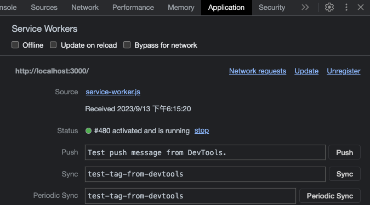370x205 pixels.
Task: Select the Performance tab
Action: click(x=133, y=8)
